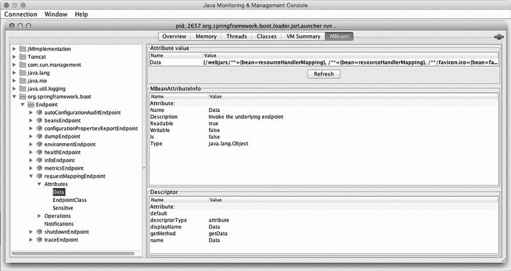
Task: Click the metricsEndpoint bean icon
Action: [x=40, y=168]
